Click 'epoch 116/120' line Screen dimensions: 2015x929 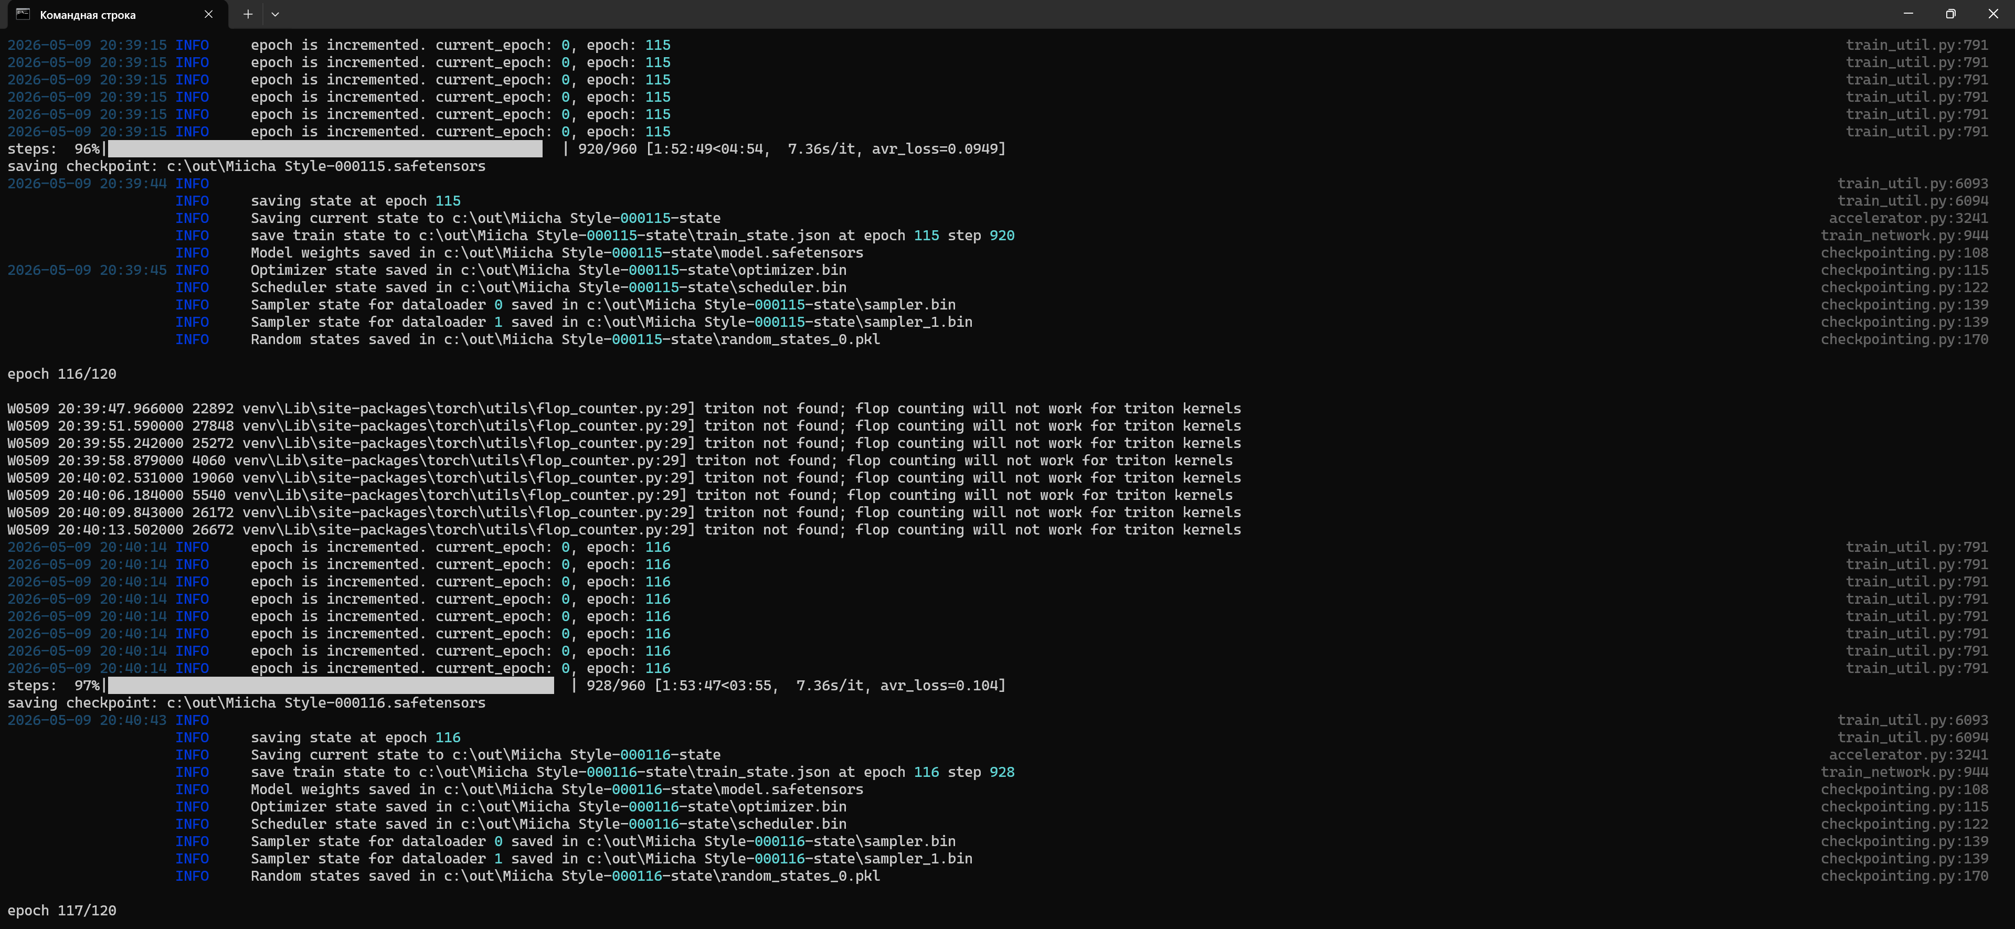[62, 374]
